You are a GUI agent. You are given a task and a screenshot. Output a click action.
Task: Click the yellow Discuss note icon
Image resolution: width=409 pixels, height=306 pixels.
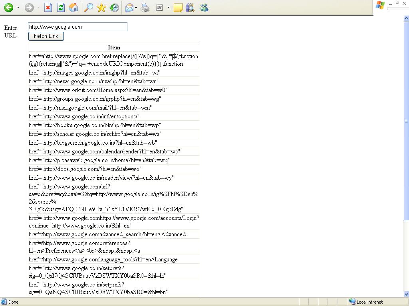click(x=178, y=8)
